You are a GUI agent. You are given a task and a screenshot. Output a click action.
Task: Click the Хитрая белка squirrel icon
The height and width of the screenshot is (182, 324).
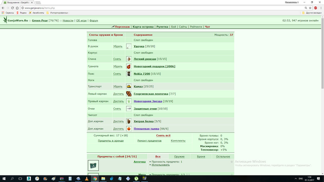tap(129, 121)
